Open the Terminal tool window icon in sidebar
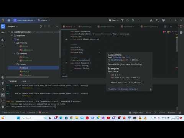This screenshot has height=138, width=184. 3,95
